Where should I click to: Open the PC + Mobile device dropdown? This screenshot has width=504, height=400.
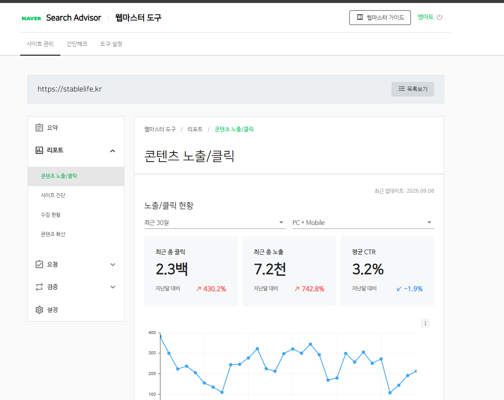point(363,222)
